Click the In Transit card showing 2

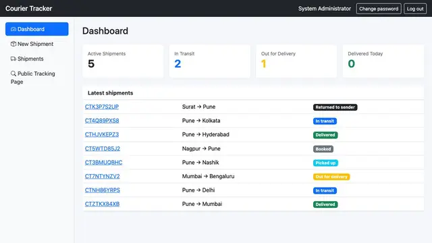210,61
